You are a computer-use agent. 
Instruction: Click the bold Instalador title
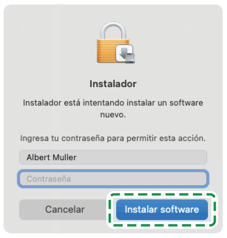(113, 84)
